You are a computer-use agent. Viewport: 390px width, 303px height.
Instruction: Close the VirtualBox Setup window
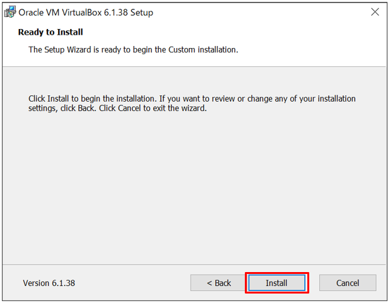coord(375,12)
